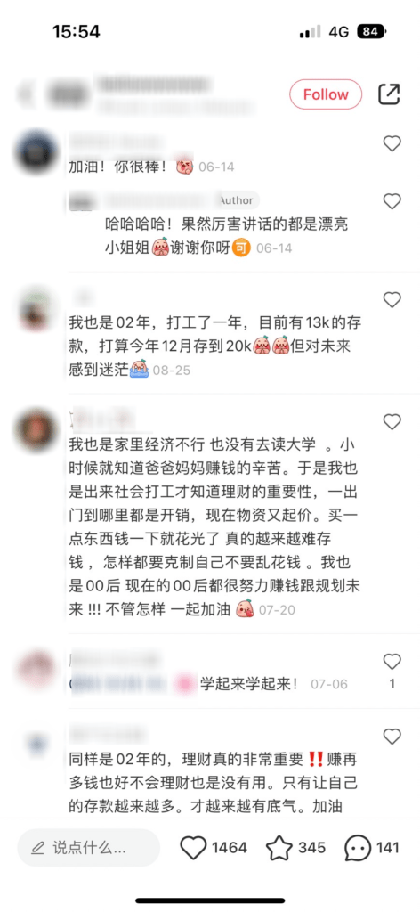This screenshot has height=912, width=420.
Task: Heart the '我也是家里经济不行' comment
Action: click(392, 421)
